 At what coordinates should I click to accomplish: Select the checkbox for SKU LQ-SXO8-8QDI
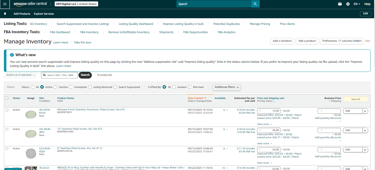coord(7,148)
